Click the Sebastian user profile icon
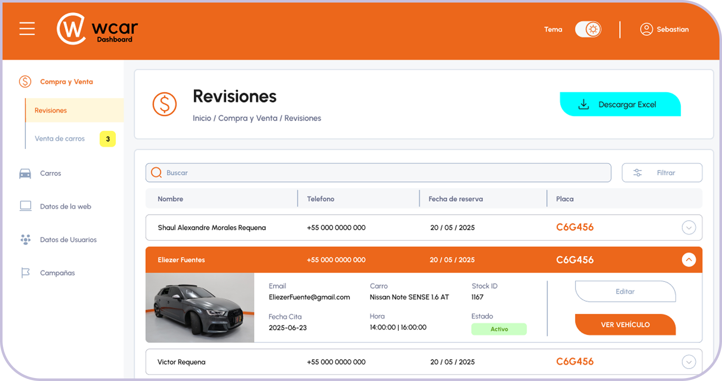 646,29
